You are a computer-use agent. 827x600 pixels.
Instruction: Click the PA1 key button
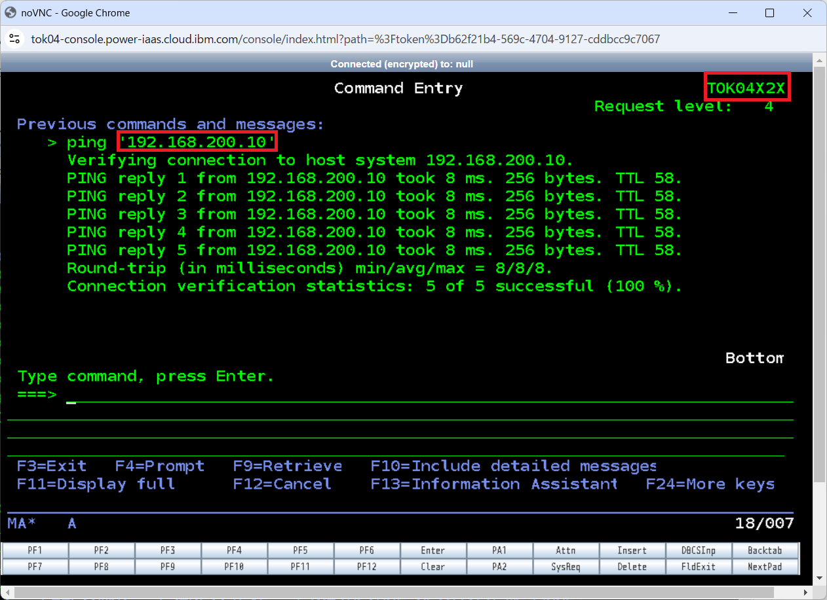[499, 550]
